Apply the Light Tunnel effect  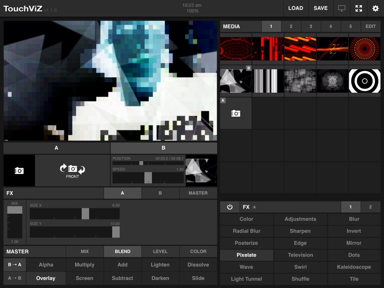tap(246, 279)
